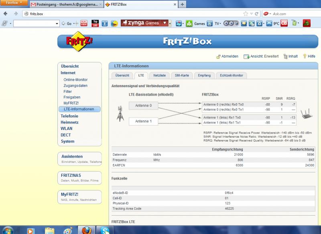The height and width of the screenshot is (234, 321).
Task: Click the Ansicht: Erweitert view icon
Action: (246, 56)
